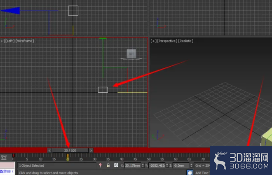Click the 配件08 text in the listener

pos(5,172)
